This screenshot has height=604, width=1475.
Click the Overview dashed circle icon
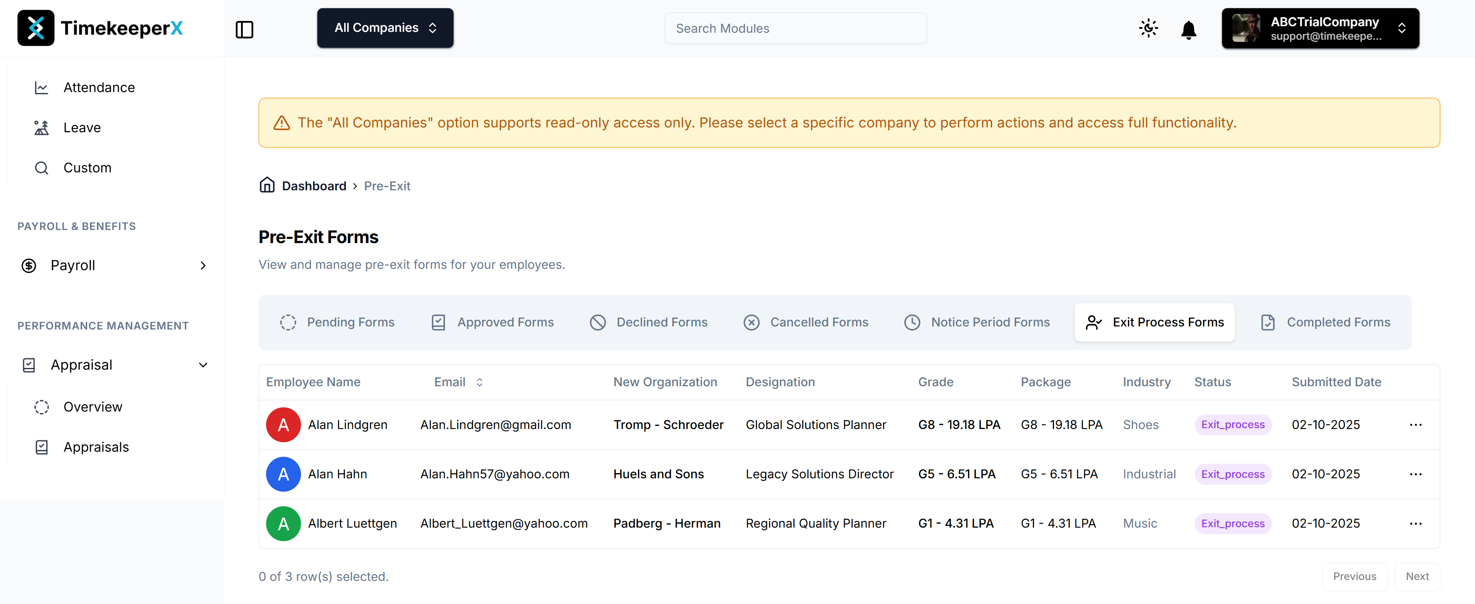(41, 407)
